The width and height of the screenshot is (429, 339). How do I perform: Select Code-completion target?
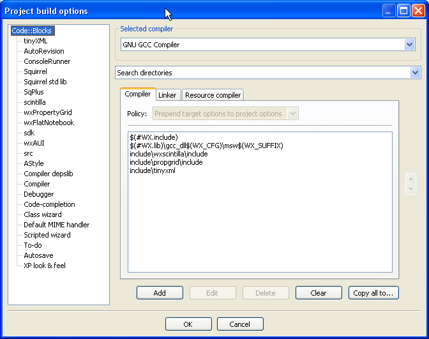[49, 204]
